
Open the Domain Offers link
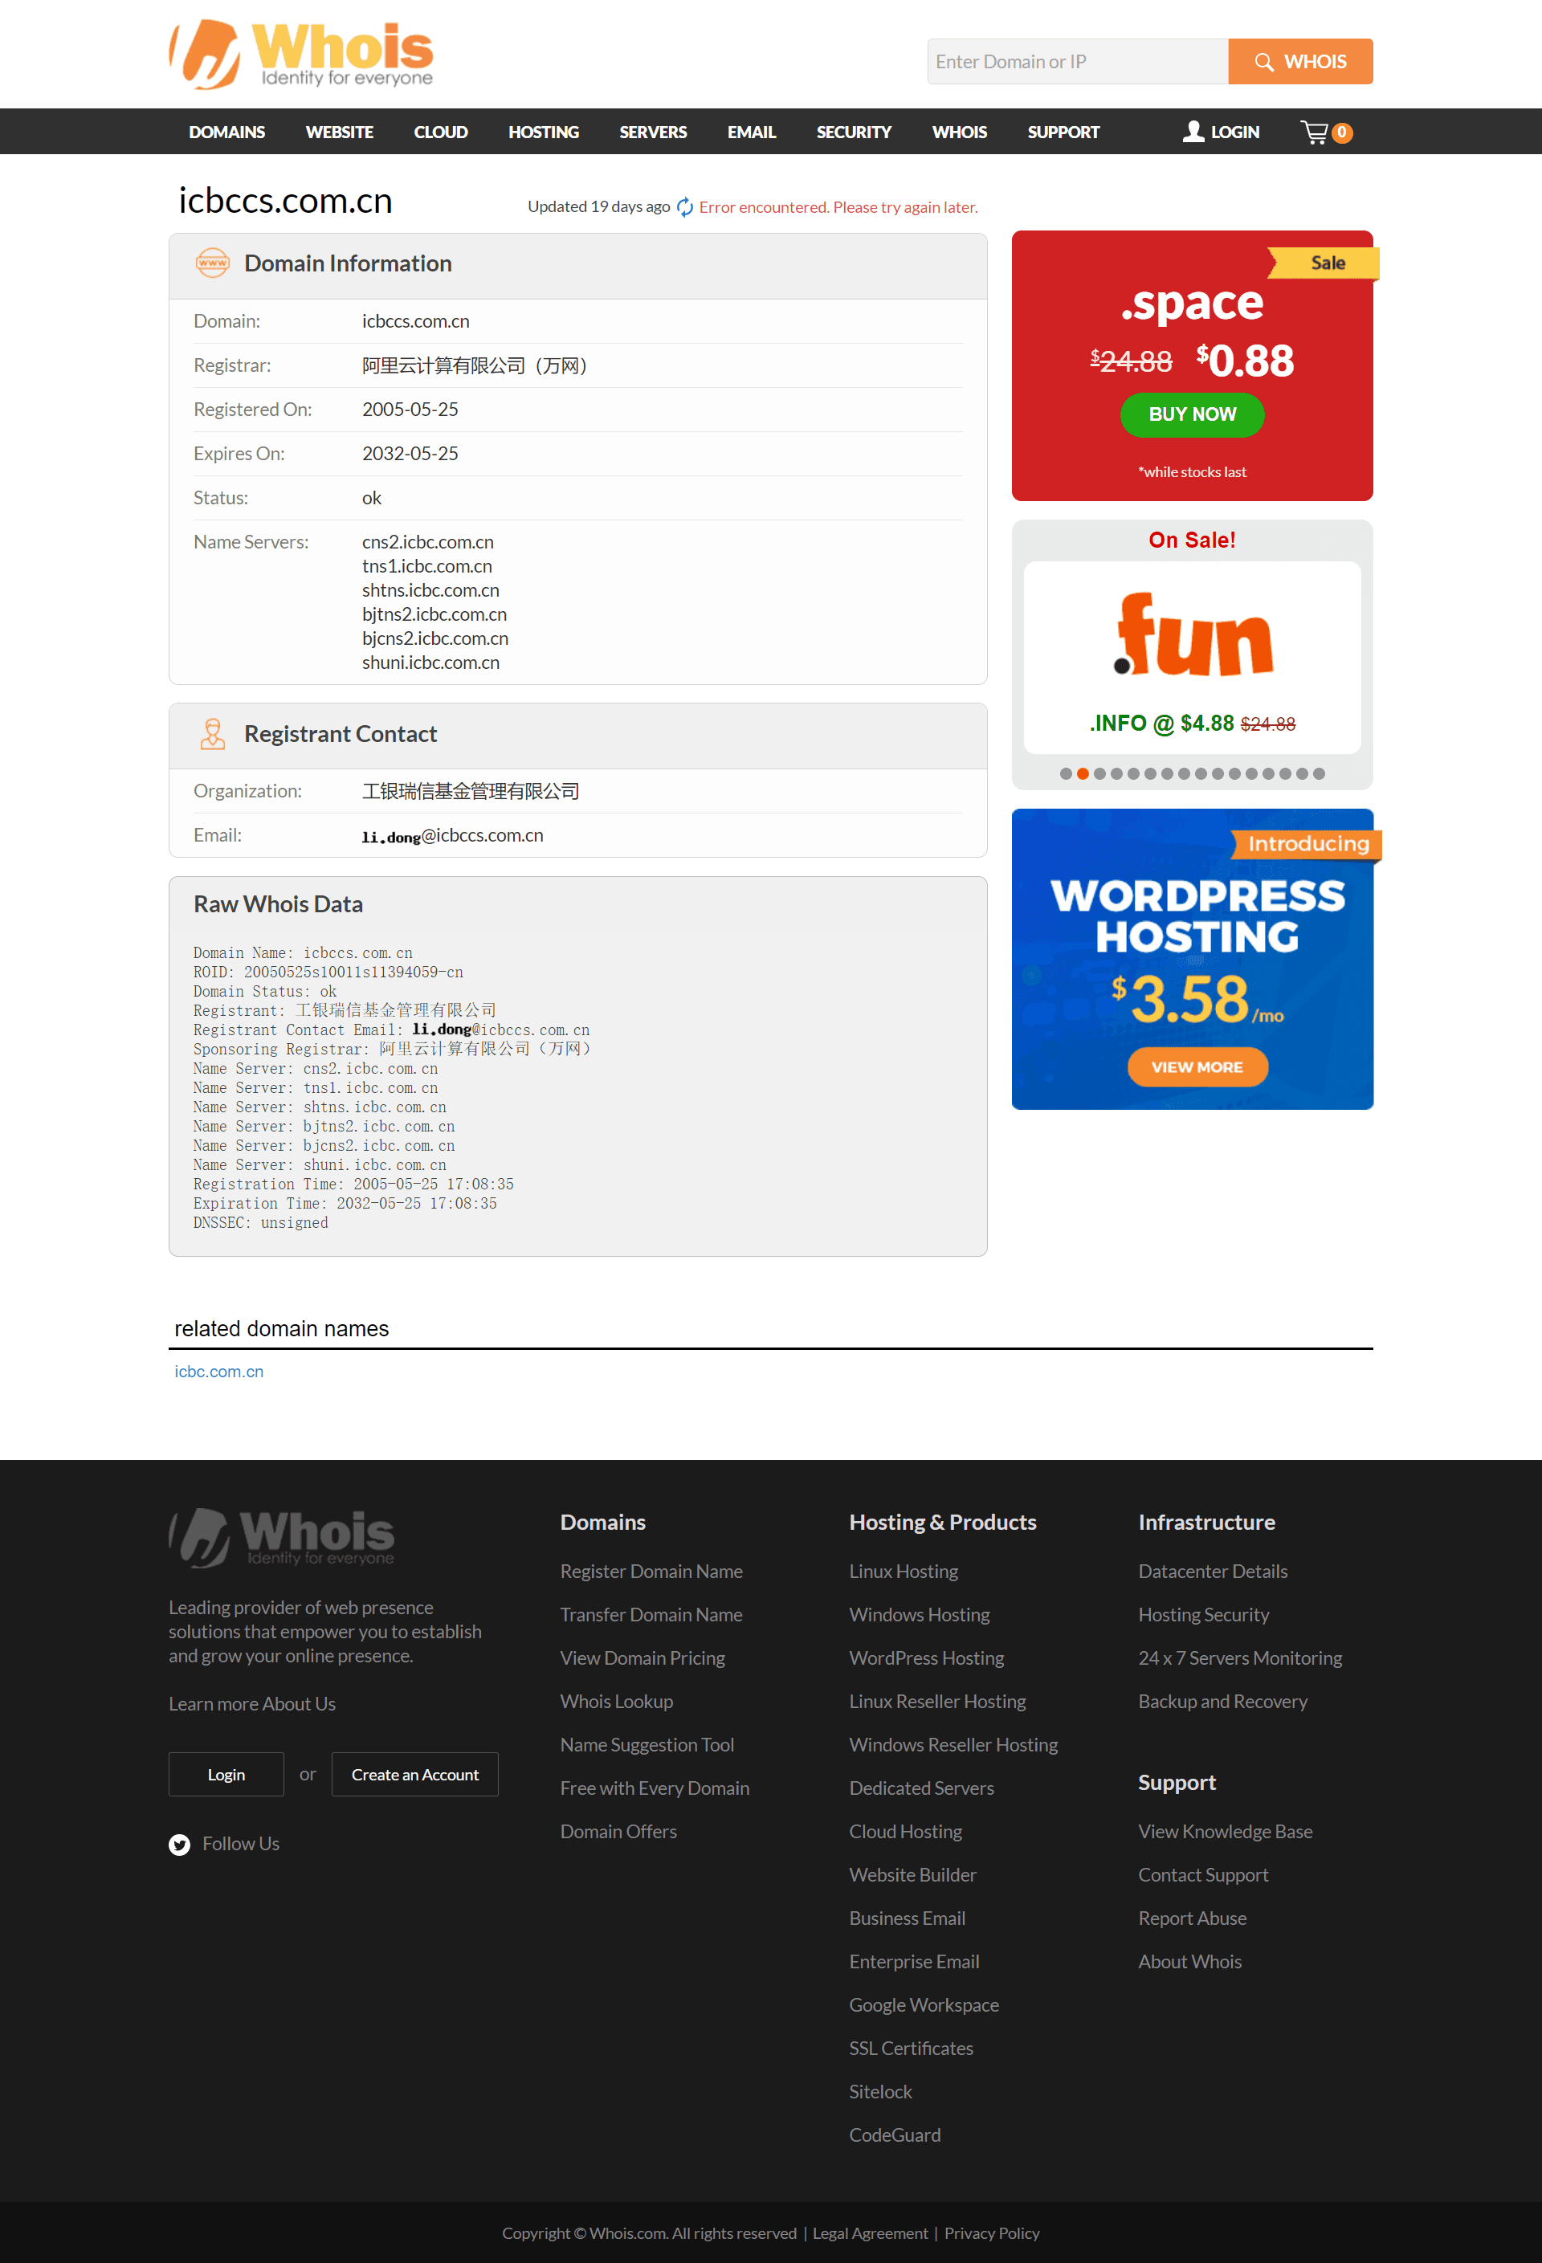[x=618, y=1832]
